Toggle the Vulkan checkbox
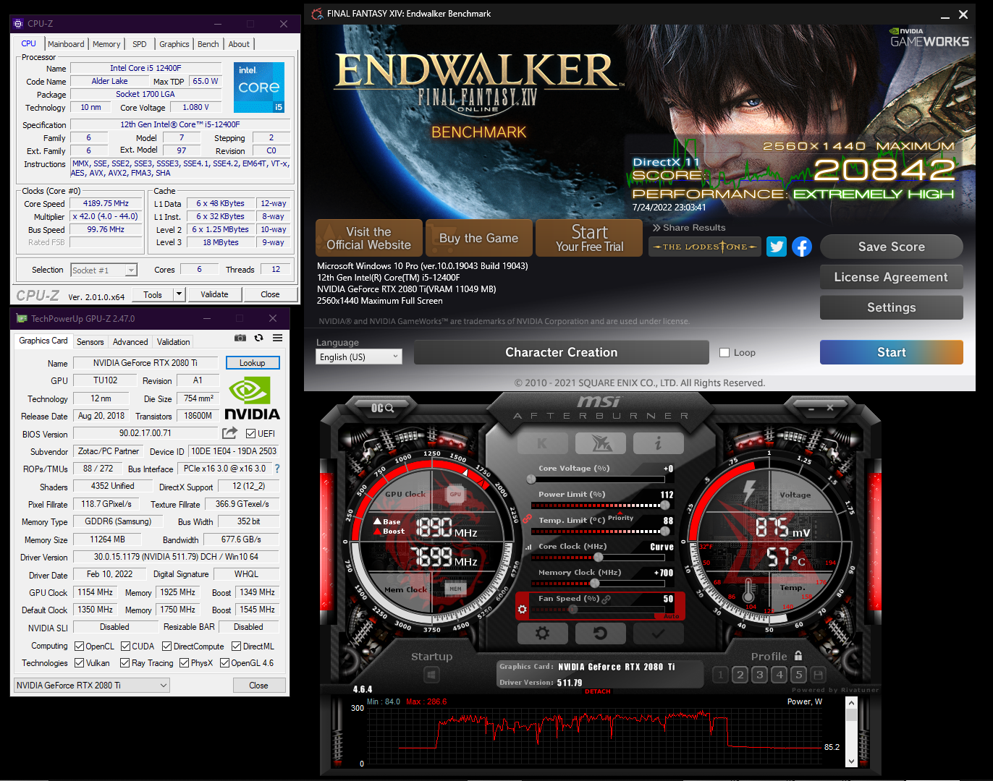Screen dimensions: 993x781 click(x=80, y=663)
